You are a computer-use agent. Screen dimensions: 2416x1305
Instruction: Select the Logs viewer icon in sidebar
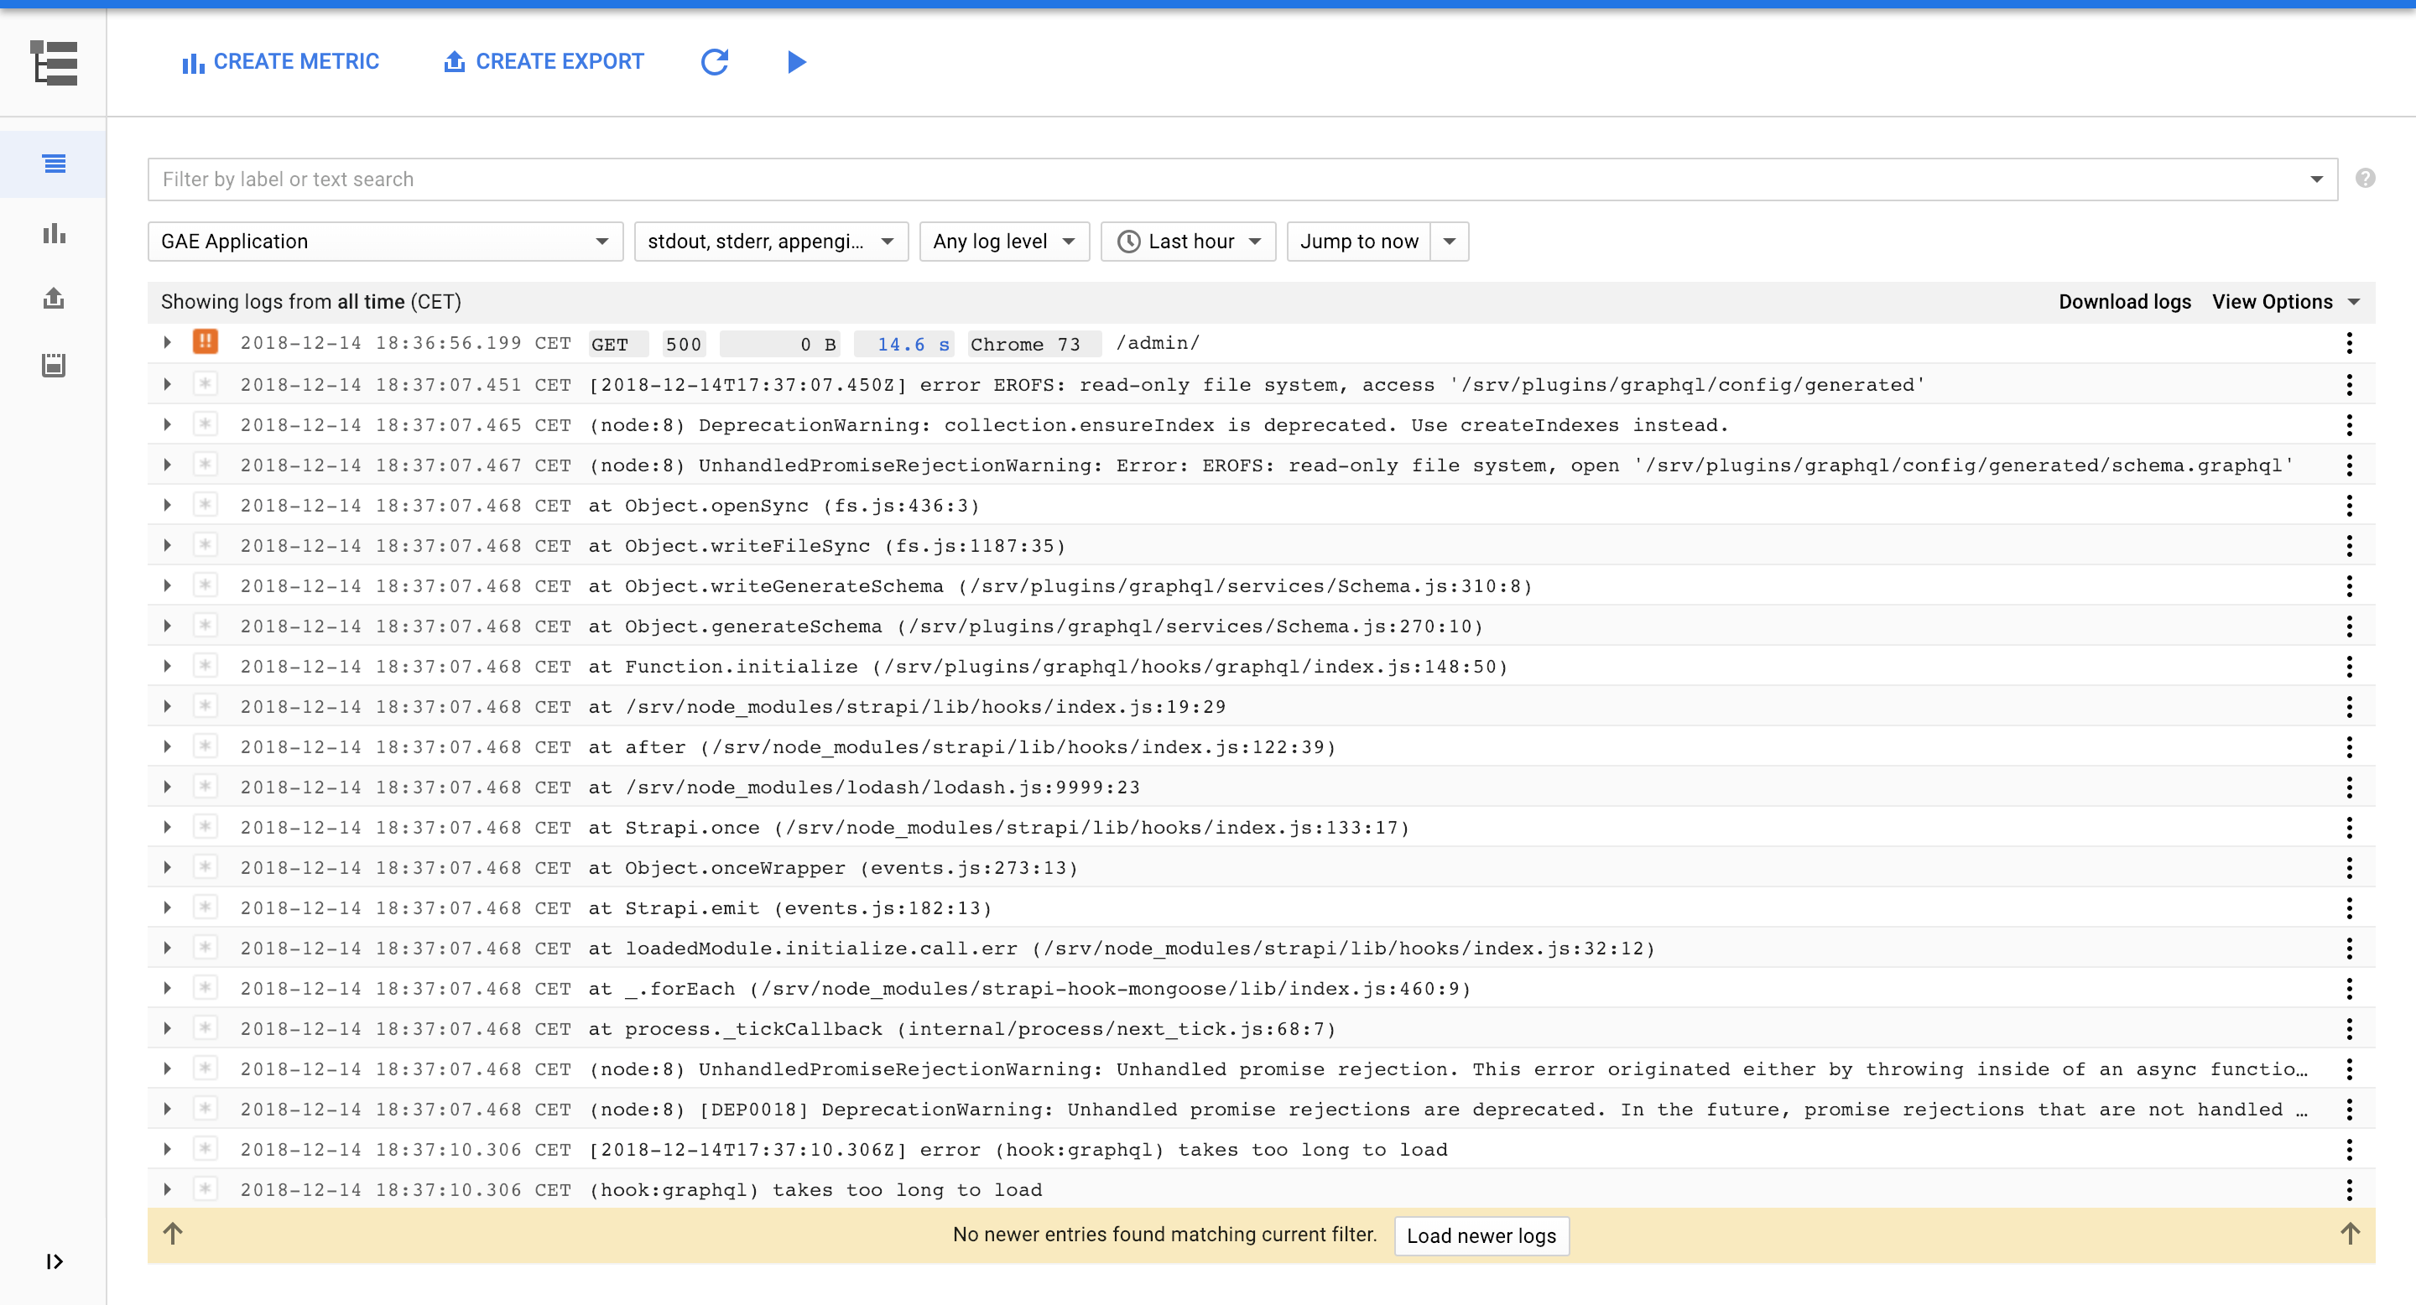pos(54,163)
